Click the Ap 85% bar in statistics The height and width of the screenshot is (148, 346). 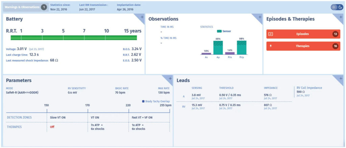(x=218, y=47)
